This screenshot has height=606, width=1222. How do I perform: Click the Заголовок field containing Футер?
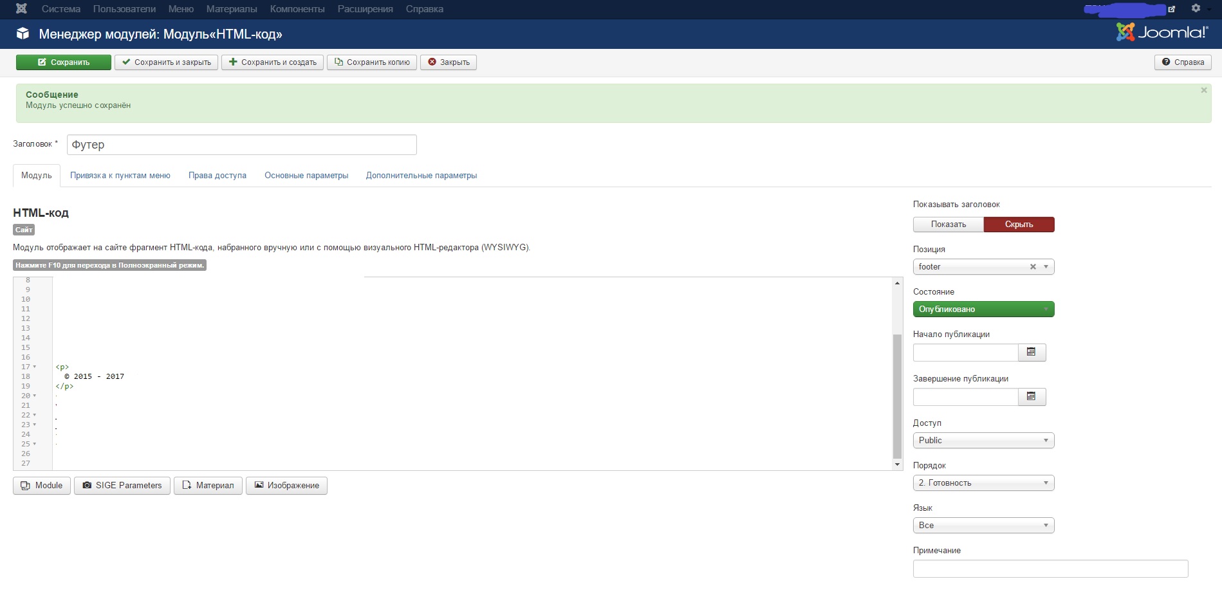coord(242,145)
